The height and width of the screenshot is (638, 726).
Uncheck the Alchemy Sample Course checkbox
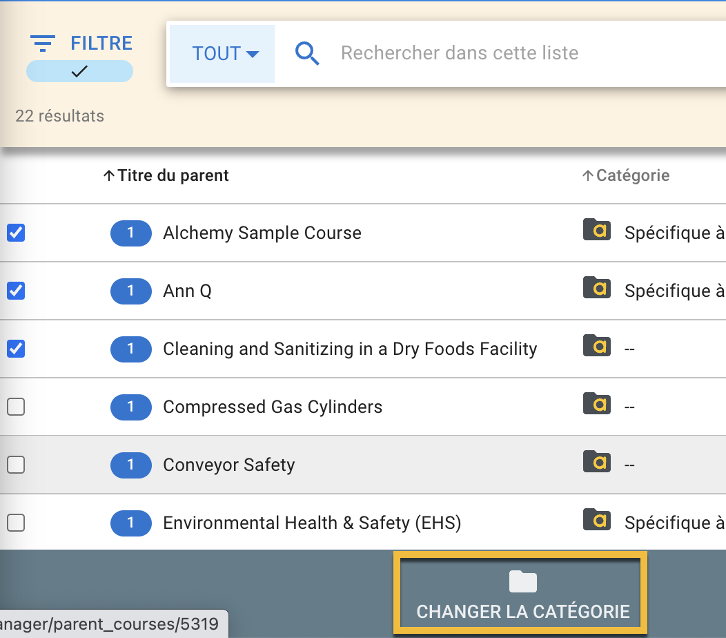16,233
